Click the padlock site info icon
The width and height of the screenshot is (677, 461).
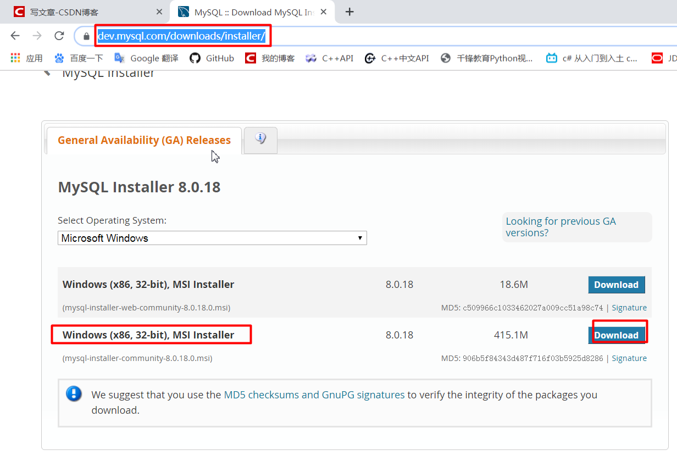[86, 36]
